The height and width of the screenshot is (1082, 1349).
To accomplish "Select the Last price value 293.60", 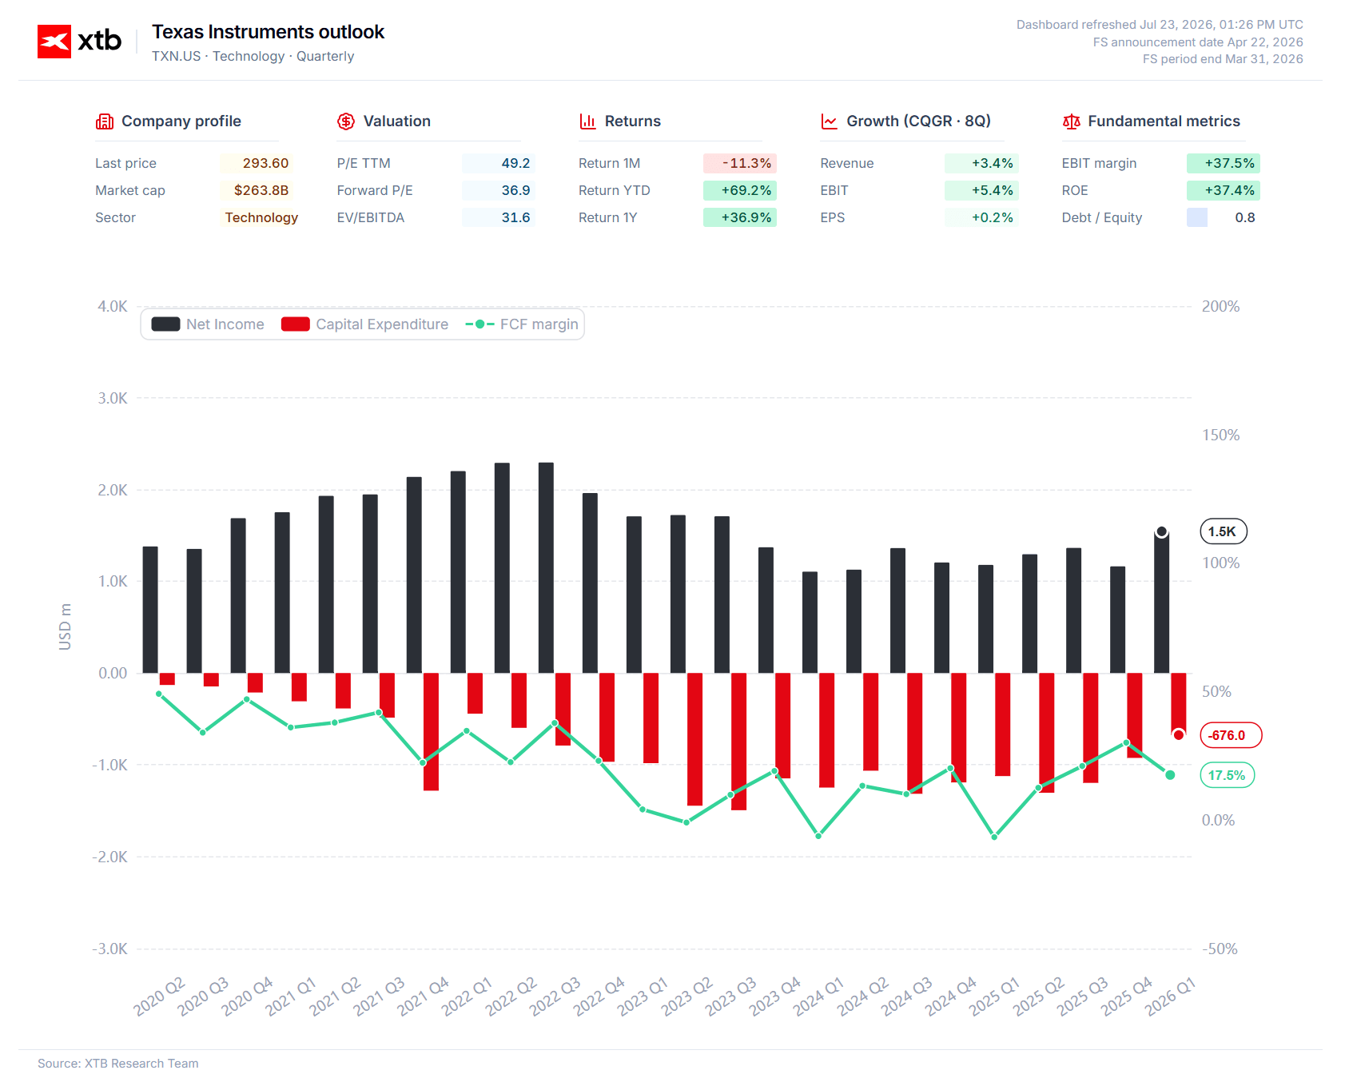I will [x=257, y=163].
